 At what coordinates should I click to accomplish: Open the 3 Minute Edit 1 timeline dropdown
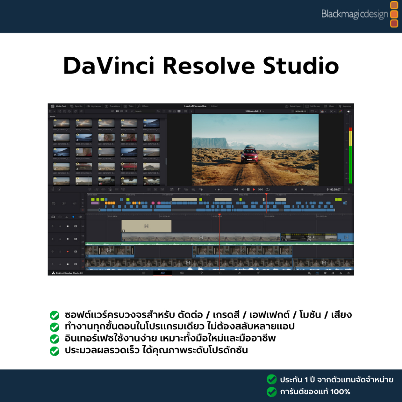254,111
